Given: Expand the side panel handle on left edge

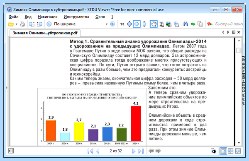Looking at the screenshot, I should (7, 88).
